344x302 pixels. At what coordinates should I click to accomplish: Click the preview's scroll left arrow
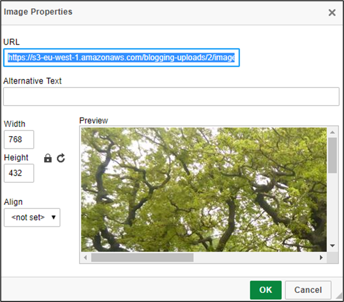click(x=85, y=257)
